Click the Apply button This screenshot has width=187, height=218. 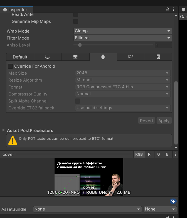click(x=164, y=121)
